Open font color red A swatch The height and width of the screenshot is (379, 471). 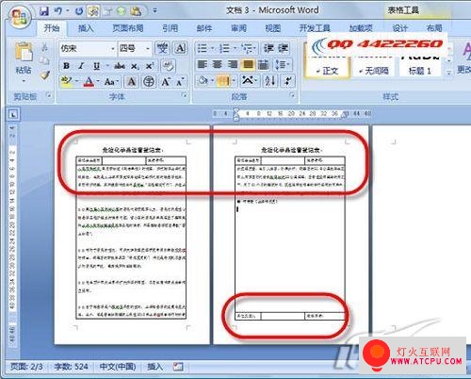pyautogui.click(x=89, y=82)
